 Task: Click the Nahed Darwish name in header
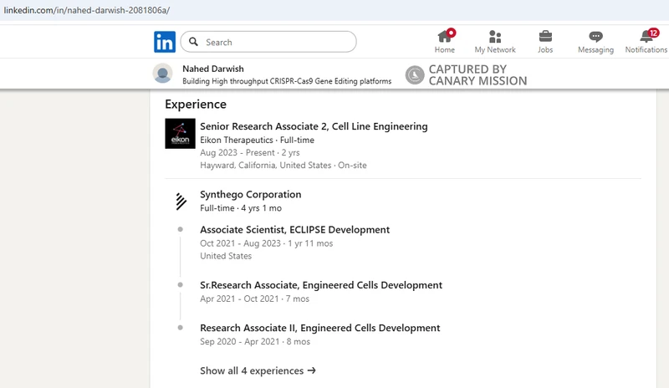point(212,69)
